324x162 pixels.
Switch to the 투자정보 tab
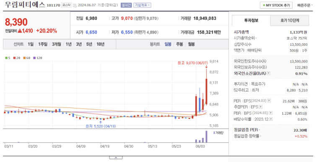click(x=251, y=21)
